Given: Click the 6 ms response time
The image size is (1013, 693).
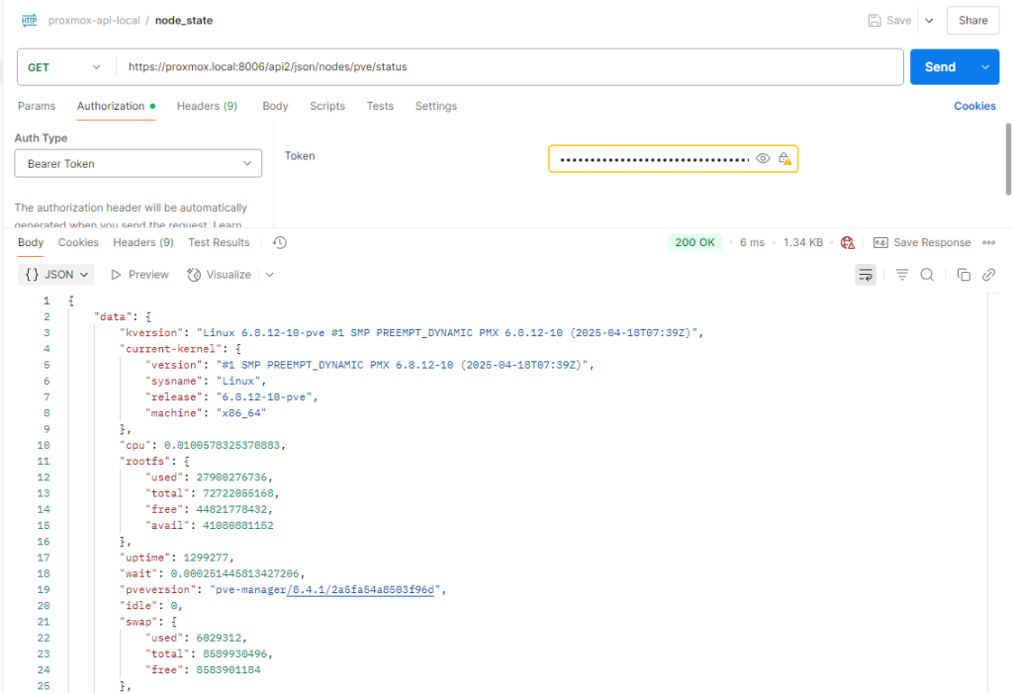Looking at the screenshot, I should pos(752,242).
